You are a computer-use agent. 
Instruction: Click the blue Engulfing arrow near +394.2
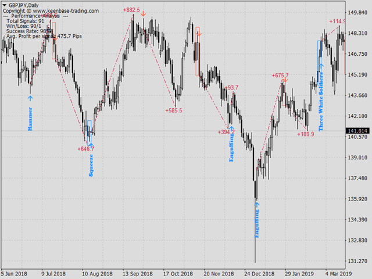[x=232, y=128]
